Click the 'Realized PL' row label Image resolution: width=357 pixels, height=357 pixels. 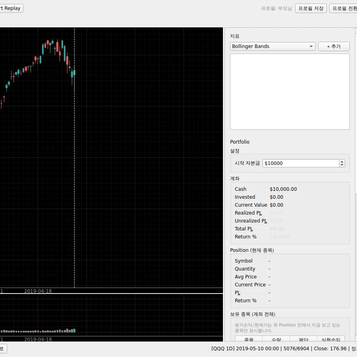click(x=248, y=213)
